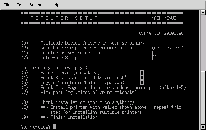Click the '(devices.txt)' text
This screenshot has width=206, height=130.
[x=168, y=48]
